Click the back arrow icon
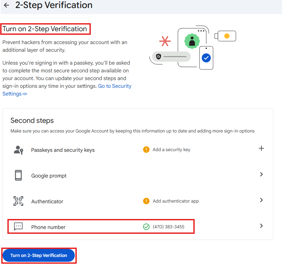The width and height of the screenshot is (282, 265). coord(6,5)
